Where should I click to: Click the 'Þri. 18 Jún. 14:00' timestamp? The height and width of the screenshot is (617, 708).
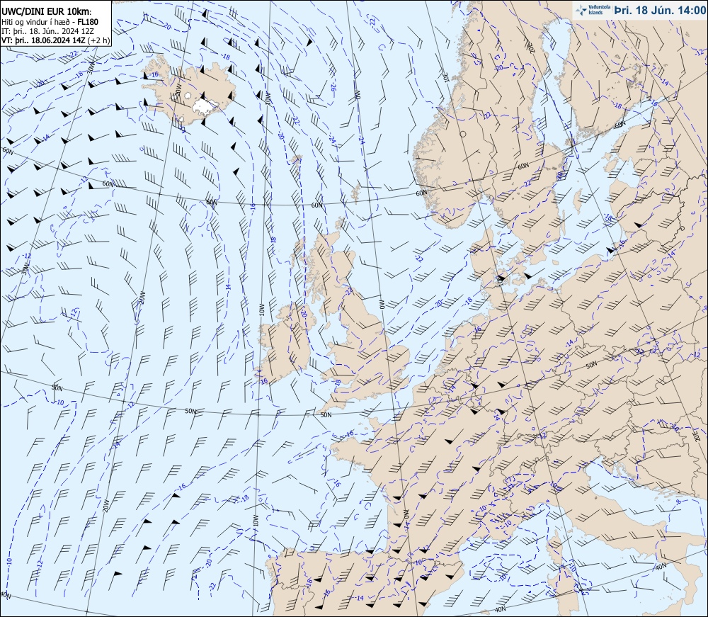click(660, 11)
